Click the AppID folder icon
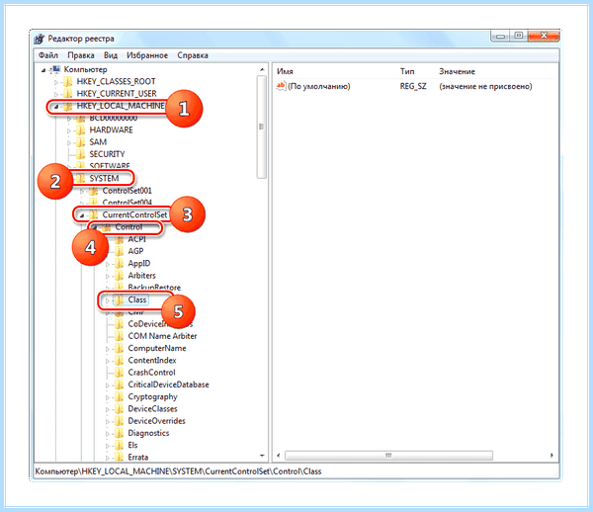Screen dimensions: 593x512 click(x=120, y=263)
